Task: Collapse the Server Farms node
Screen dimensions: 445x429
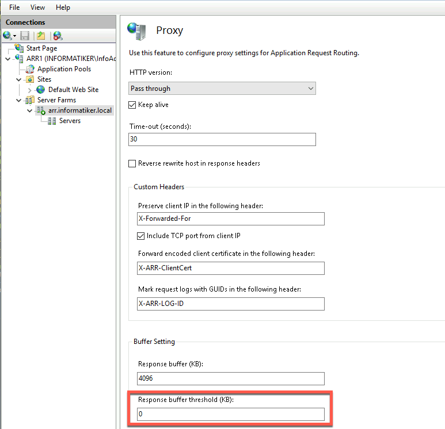Action: 19,101
